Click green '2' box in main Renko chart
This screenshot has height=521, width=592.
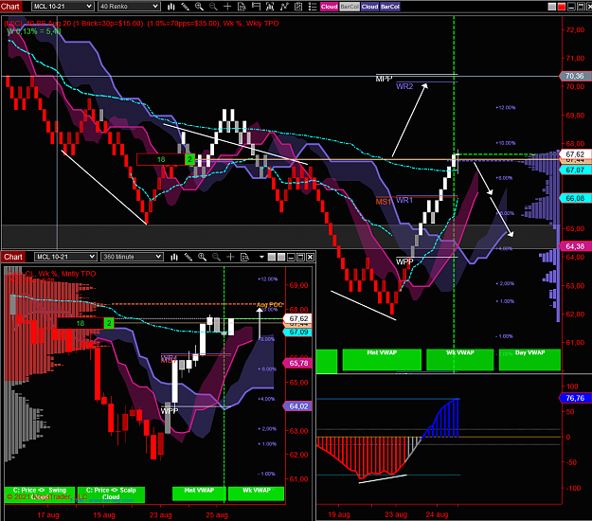click(x=189, y=159)
